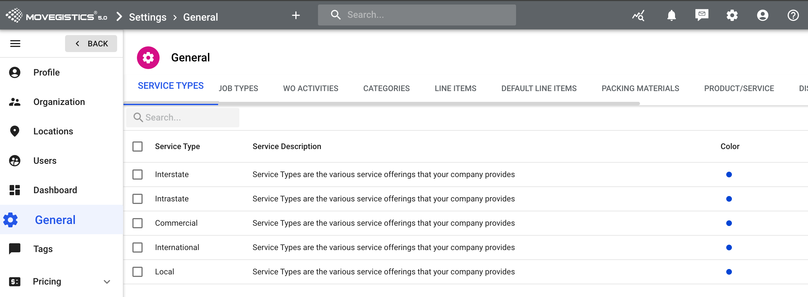Click the blue color dot for International

tap(729, 247)
